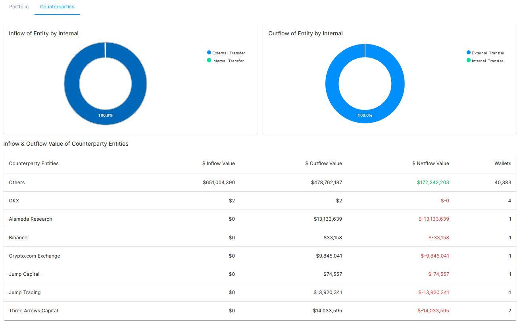Click the Counterparty Entities column header

tap(34, 163)
